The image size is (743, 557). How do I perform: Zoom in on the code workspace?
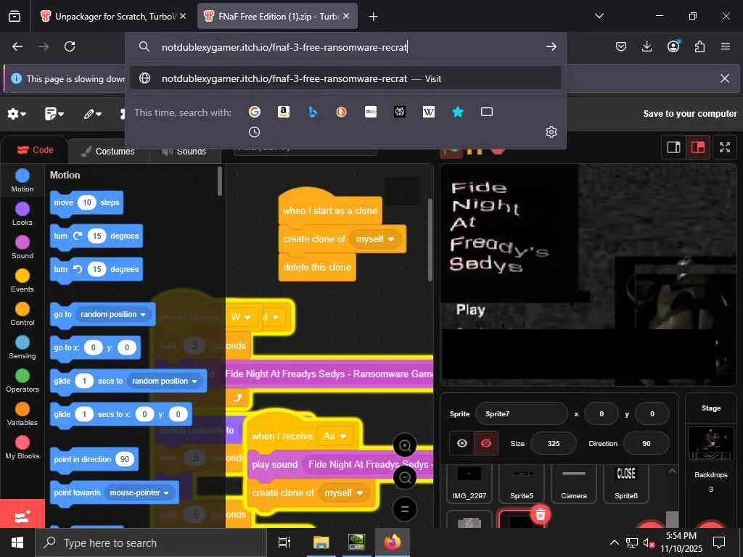[x=405, y=445]
